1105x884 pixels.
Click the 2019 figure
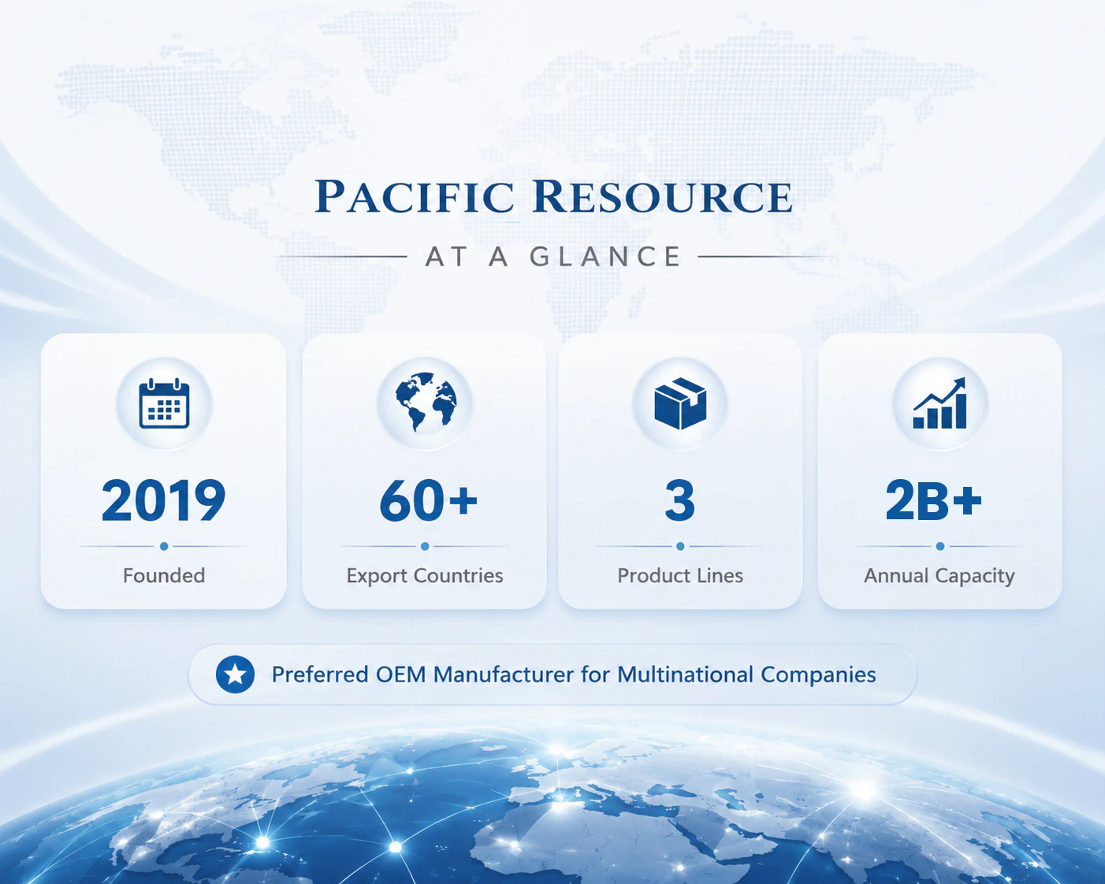(x=164, y=501)
